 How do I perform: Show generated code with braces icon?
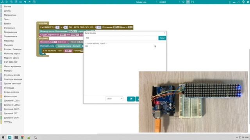pos(193,2)
